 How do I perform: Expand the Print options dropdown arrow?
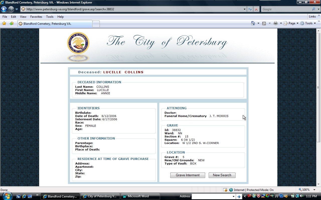click(281, 23)
